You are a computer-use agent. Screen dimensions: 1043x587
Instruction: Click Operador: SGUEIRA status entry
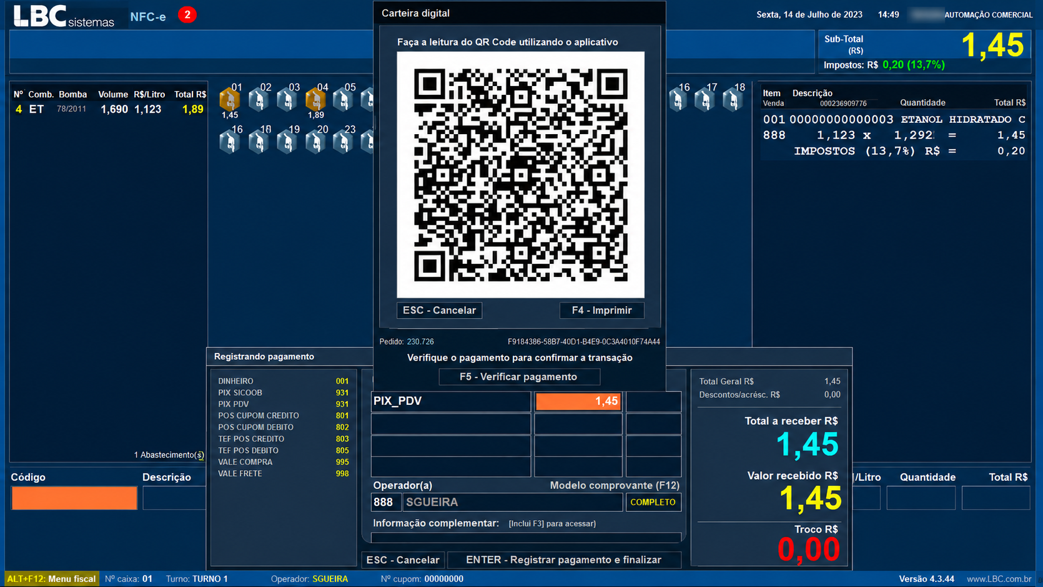coord(309,579)
